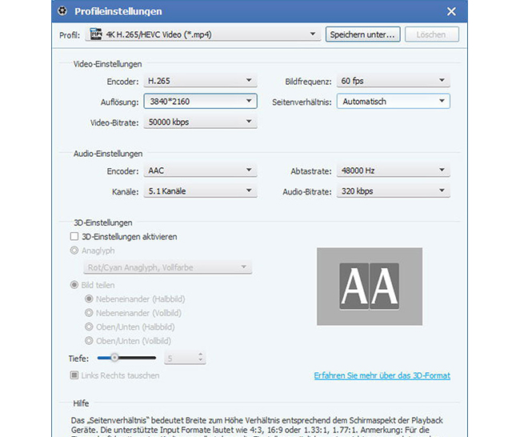
Task: Enable the 3D-Einstellungen aktivieren checkbox
Action: point(74,237)
